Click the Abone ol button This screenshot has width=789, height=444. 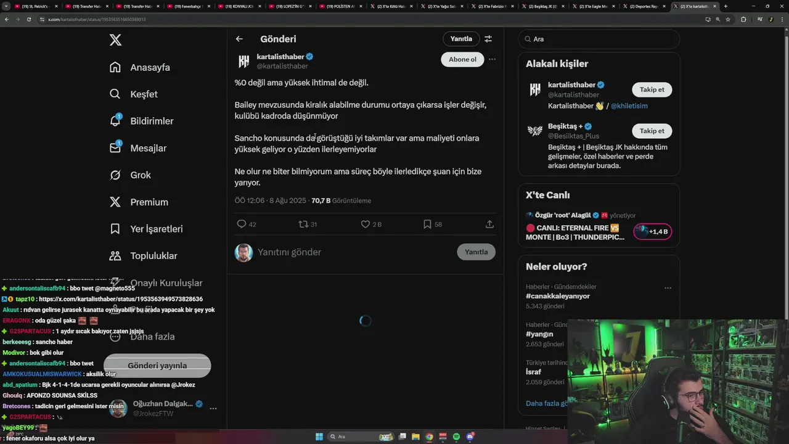point(462,59)
